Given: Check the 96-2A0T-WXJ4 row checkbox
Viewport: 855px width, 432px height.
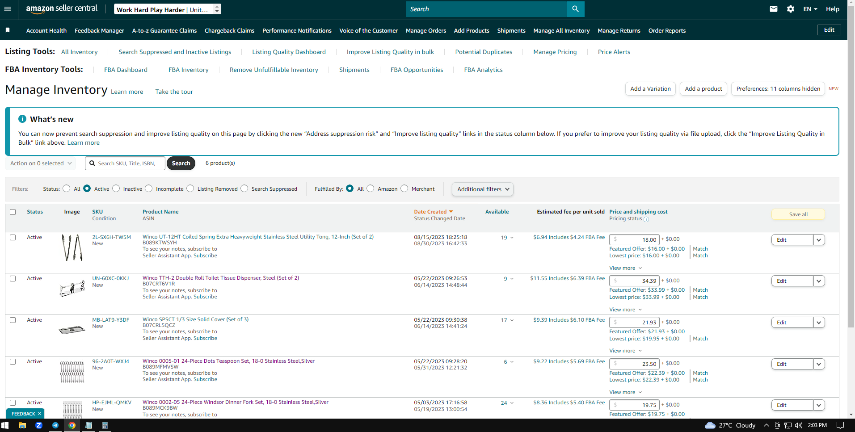Looking at the screenshot, I should [x=13, y=361].
